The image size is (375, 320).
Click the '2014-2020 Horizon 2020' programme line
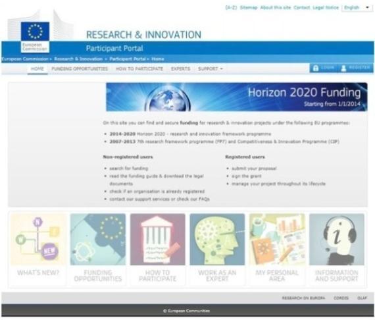coord(190,134)
